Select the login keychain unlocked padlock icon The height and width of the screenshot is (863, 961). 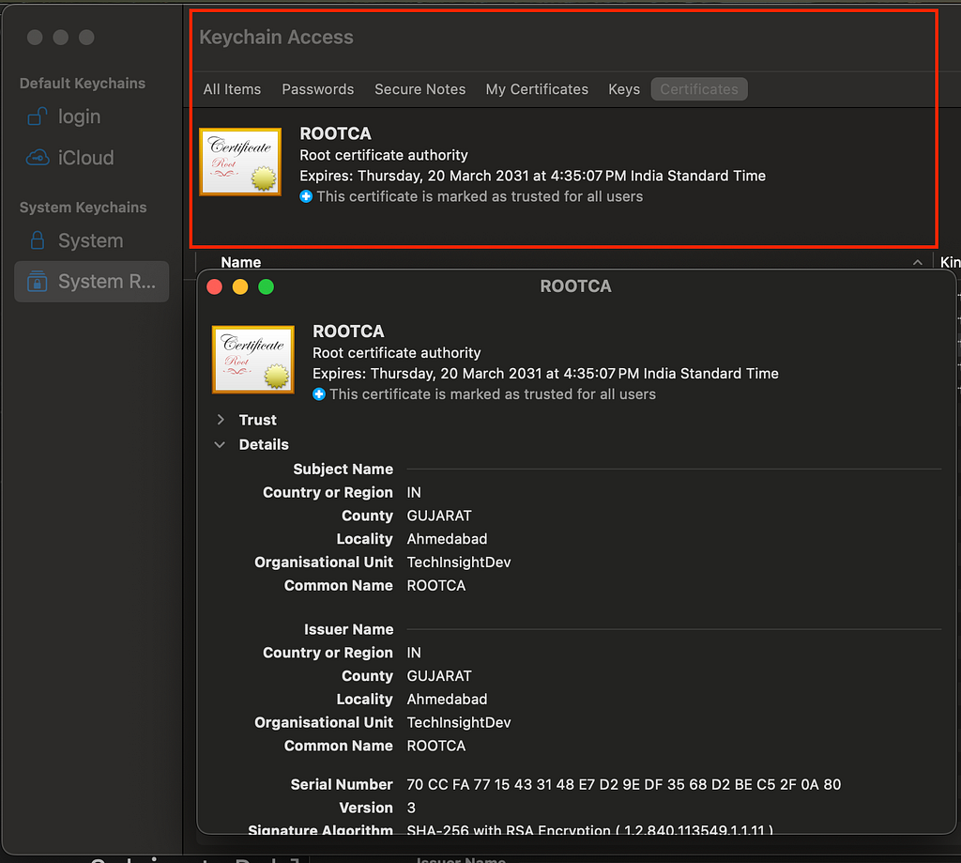pos(38,116)
